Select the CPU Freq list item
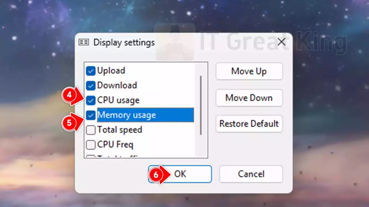This screenshot has height=207, width=369. (x=115, y=145)
